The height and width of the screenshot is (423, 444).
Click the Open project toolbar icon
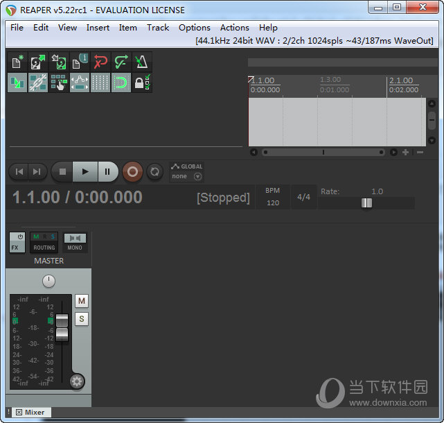(38, 62)
